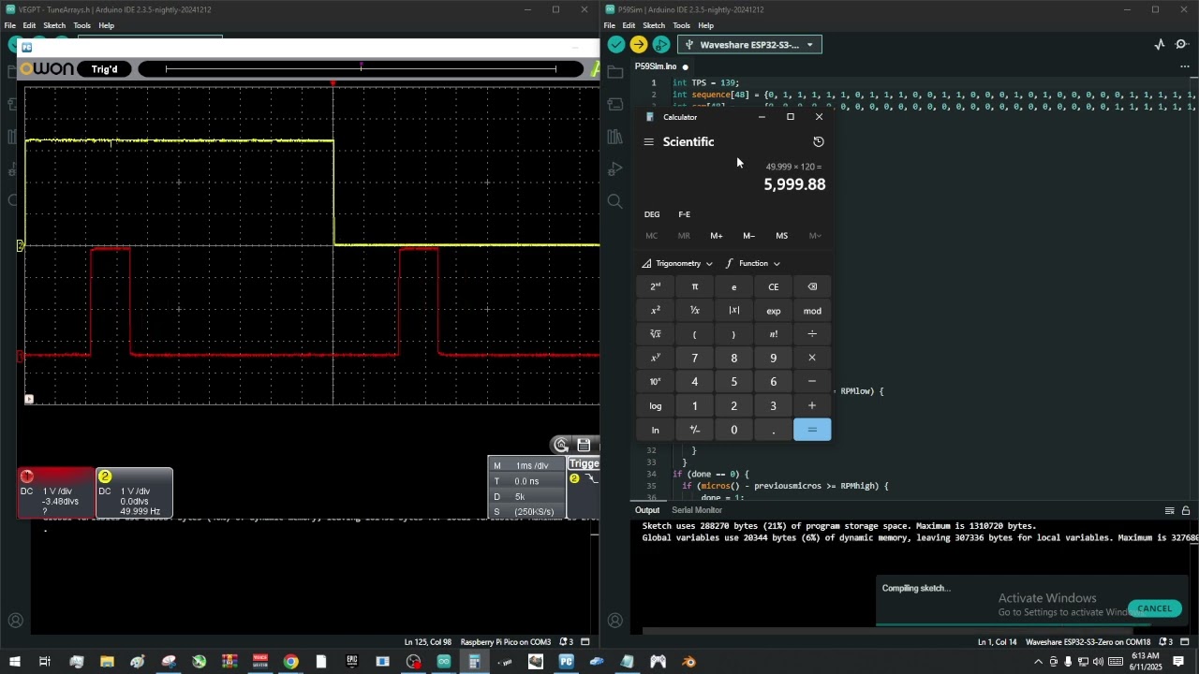The image size is (1199, 674).
Task: Open the oscilloscope D 5k record length setting
Action: 526,496
